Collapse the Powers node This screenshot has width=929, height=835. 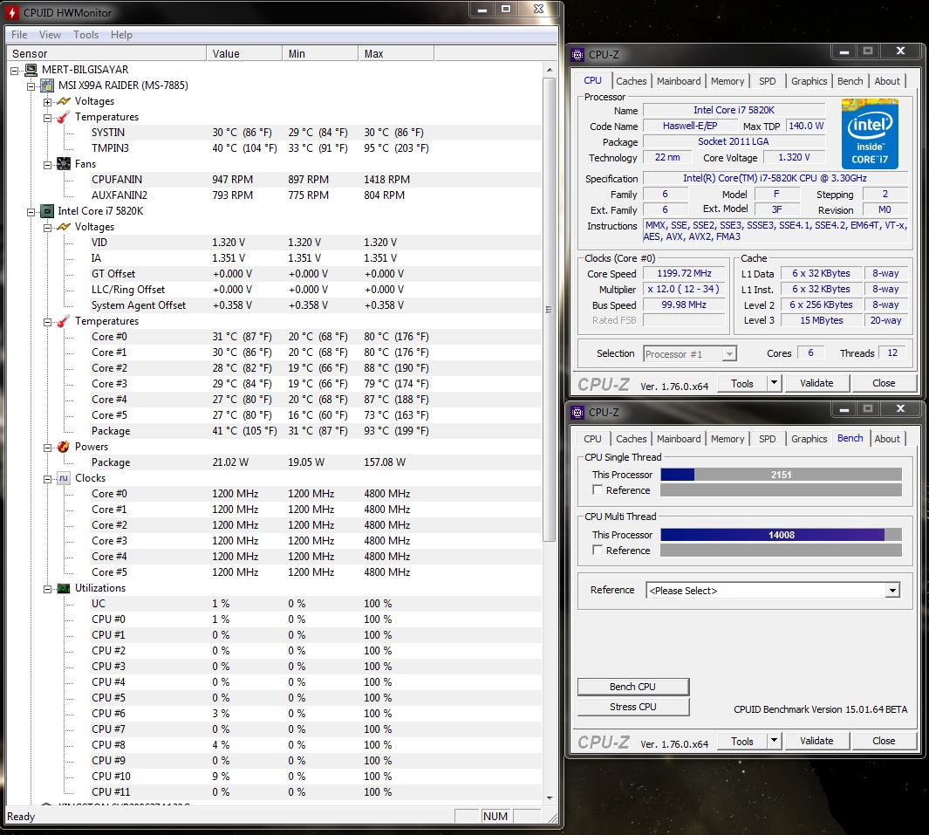point(47,448)
